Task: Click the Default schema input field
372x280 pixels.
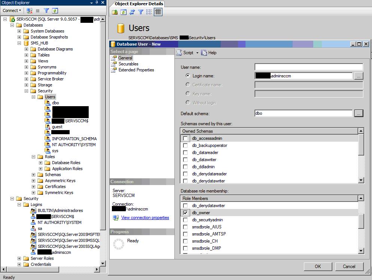Action: click(304, 113)
